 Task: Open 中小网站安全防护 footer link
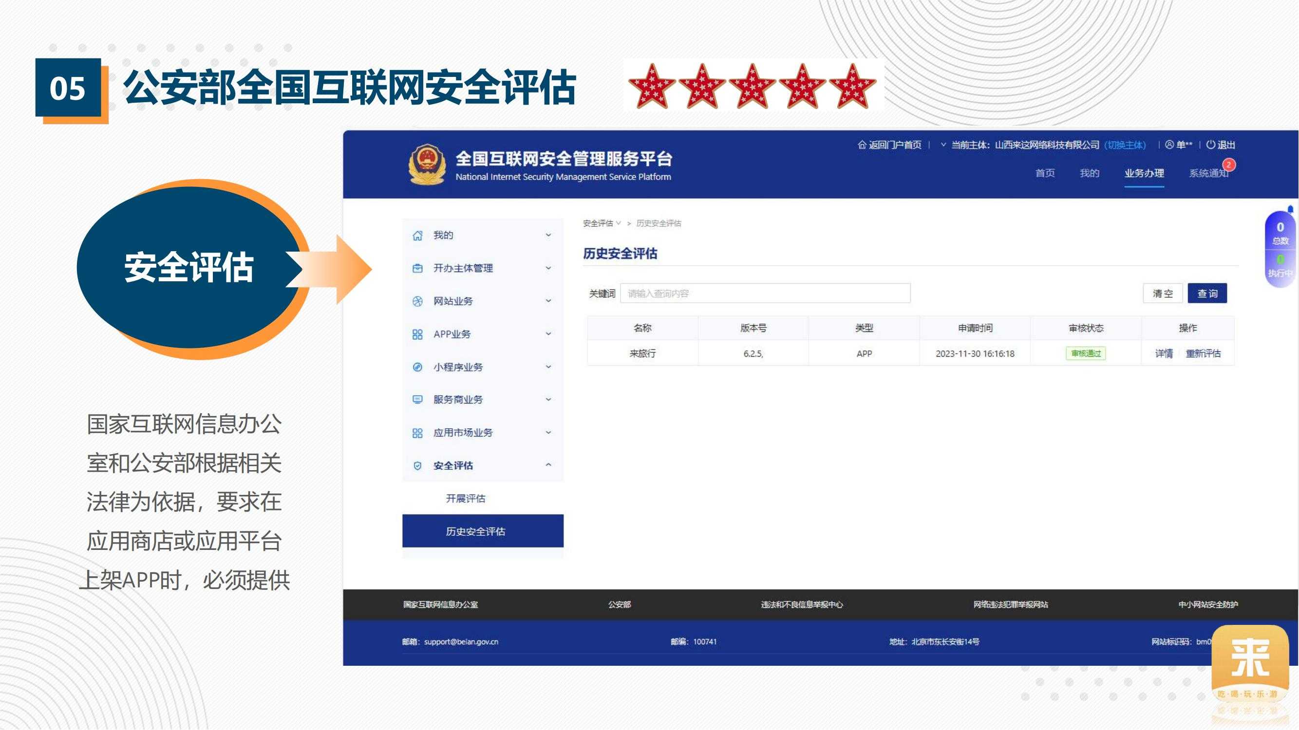[1208, 604]
